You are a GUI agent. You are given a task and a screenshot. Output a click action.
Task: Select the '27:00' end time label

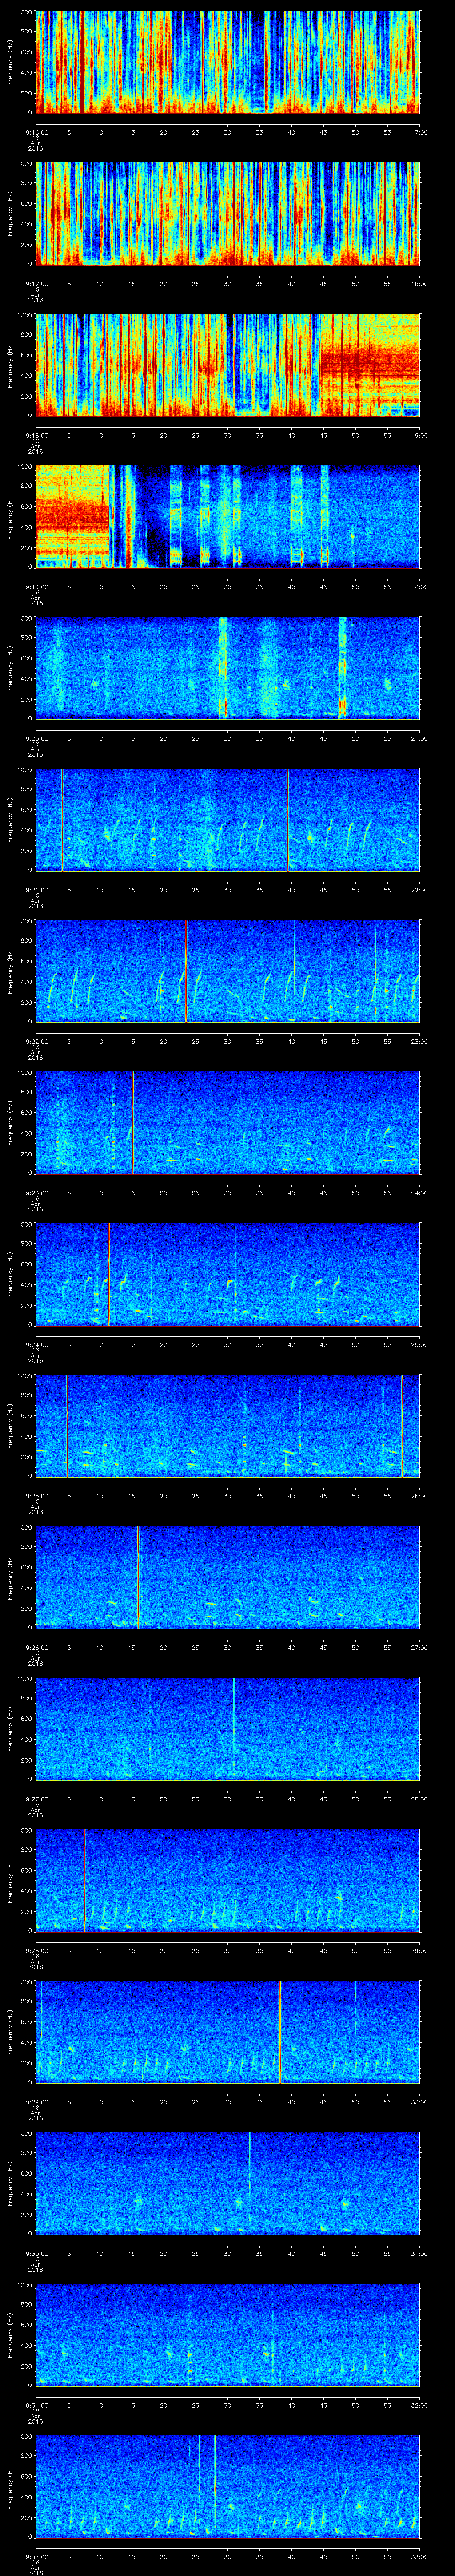pos(420,1647)
